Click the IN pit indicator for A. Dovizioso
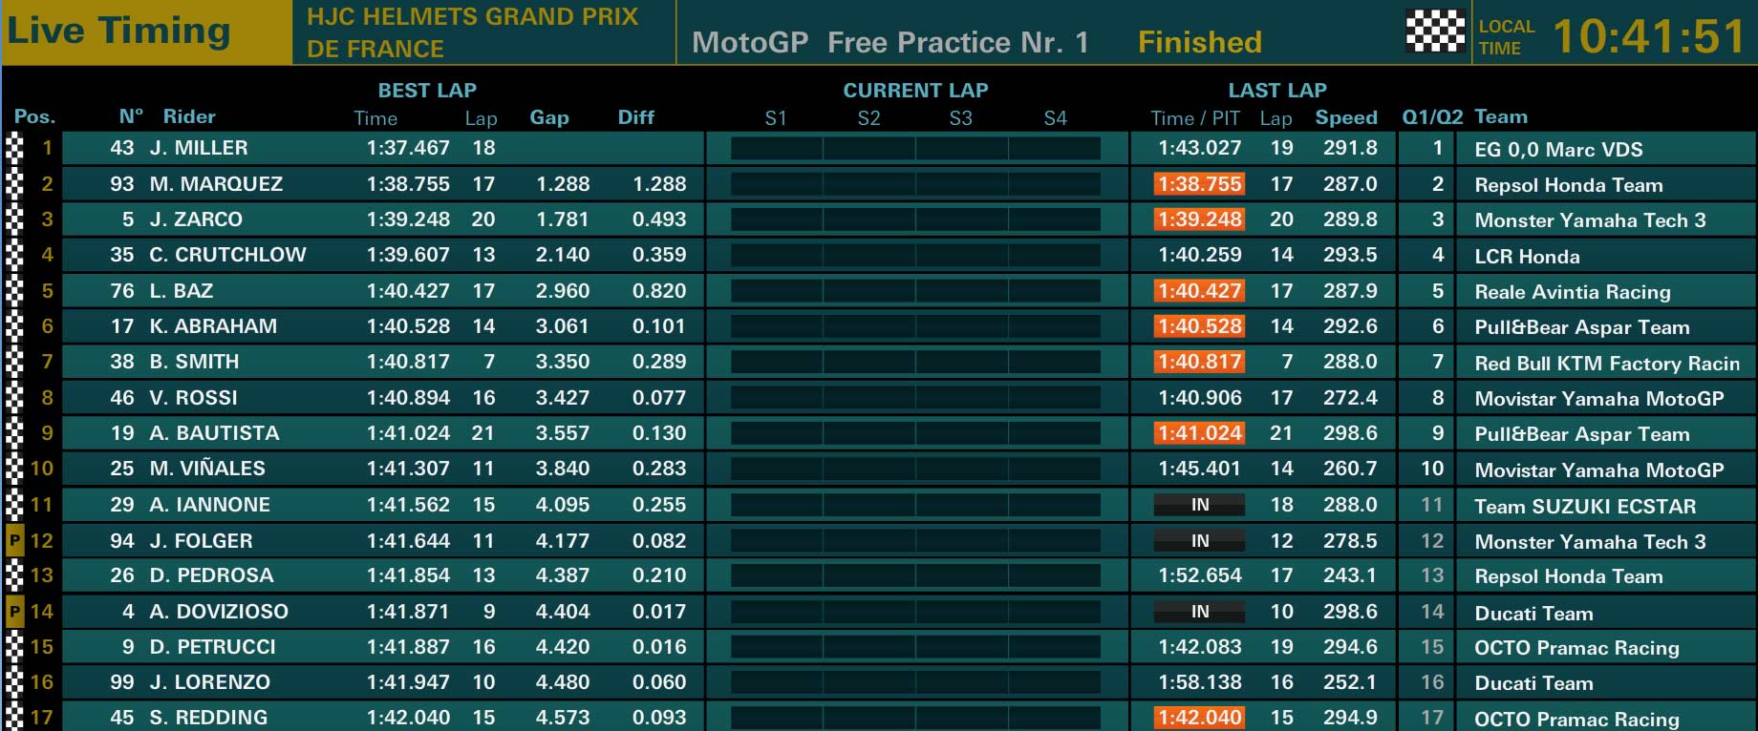 [1200, 612]
